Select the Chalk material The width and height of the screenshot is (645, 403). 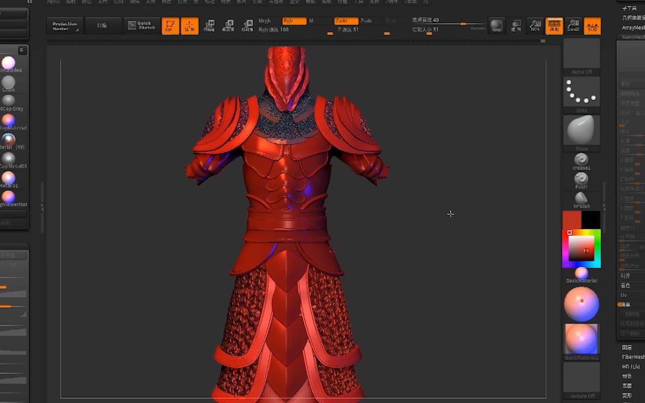(x=8, y=82)
